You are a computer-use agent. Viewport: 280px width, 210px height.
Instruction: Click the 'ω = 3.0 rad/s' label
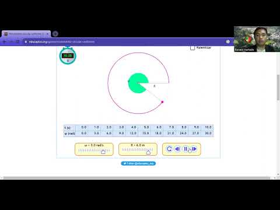click(x=94, y=145)
